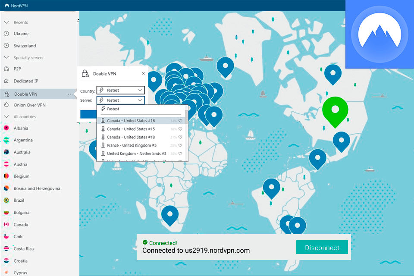Image resolution: width=414 pixels, height=276 pixels.
Task: Click the Switzerland recent entry text
Action: [x=25, y=45]
